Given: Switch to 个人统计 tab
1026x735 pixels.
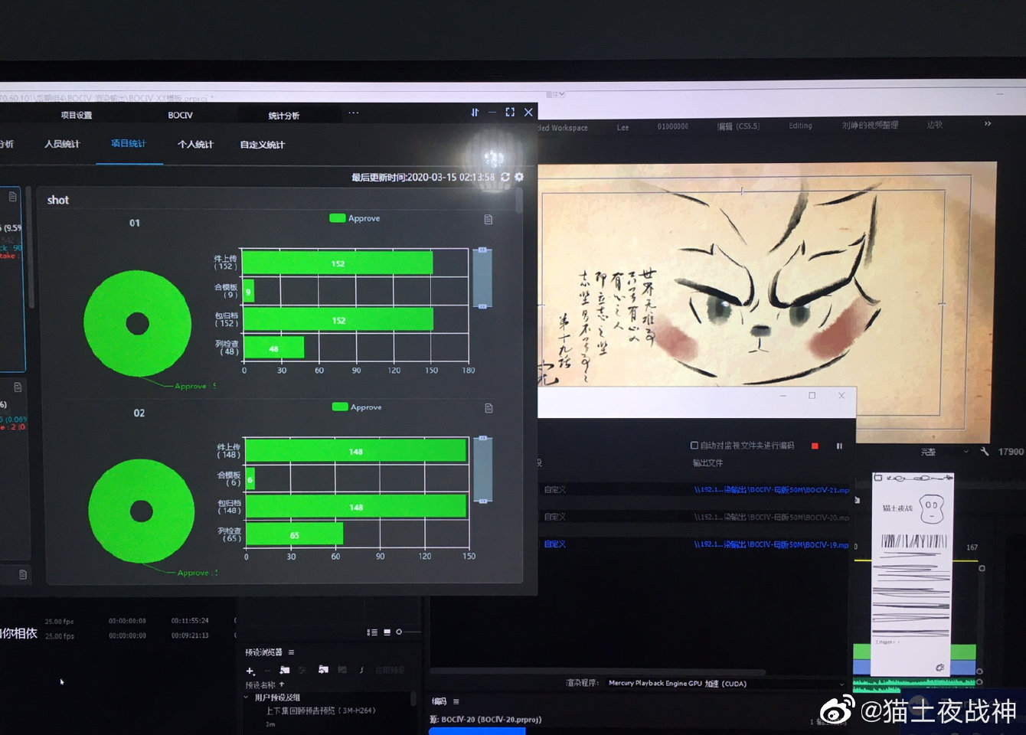Looking at the screenshot, I should point(195,144).
